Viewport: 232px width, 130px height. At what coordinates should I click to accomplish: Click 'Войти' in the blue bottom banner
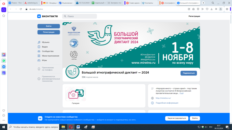(x=195, y=118)
